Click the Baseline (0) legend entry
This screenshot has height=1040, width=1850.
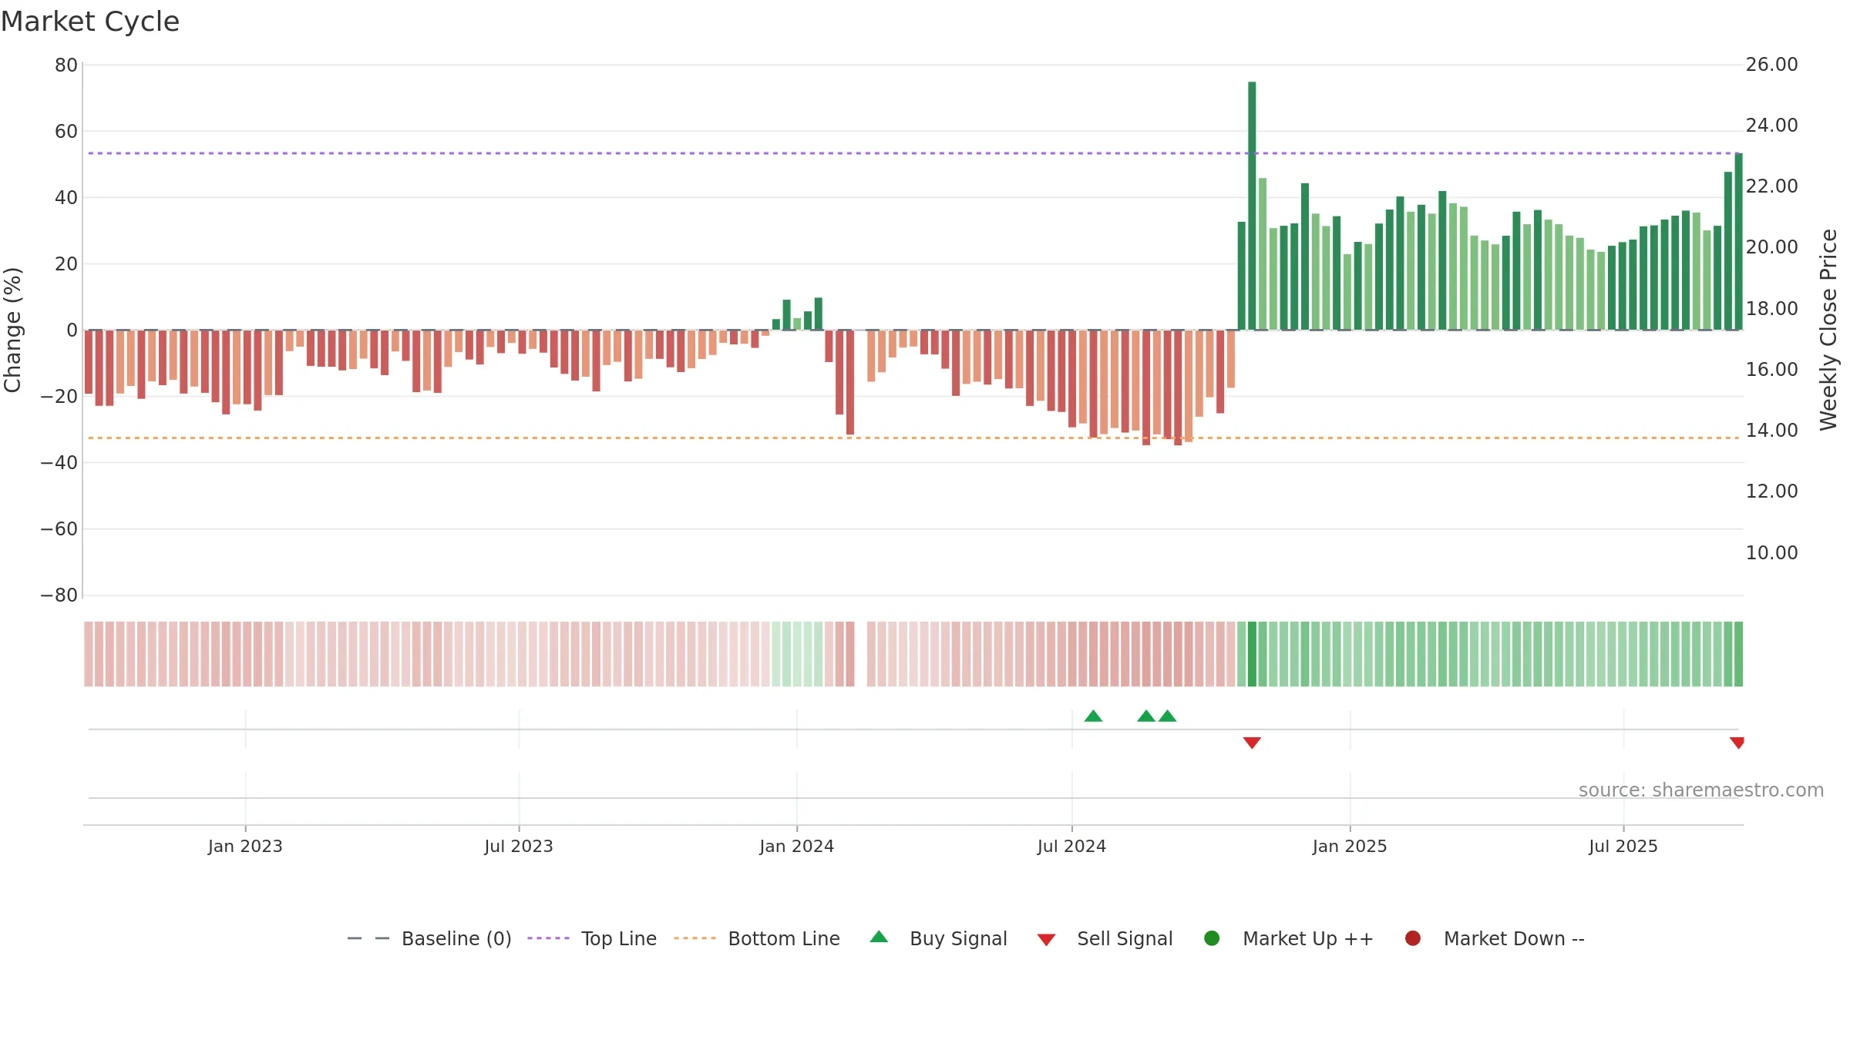(430, 938)
